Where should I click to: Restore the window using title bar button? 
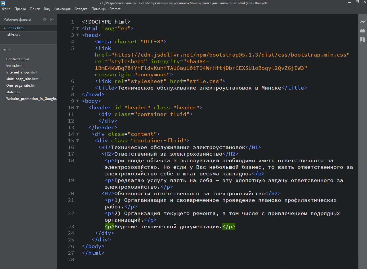coord(357,2)
